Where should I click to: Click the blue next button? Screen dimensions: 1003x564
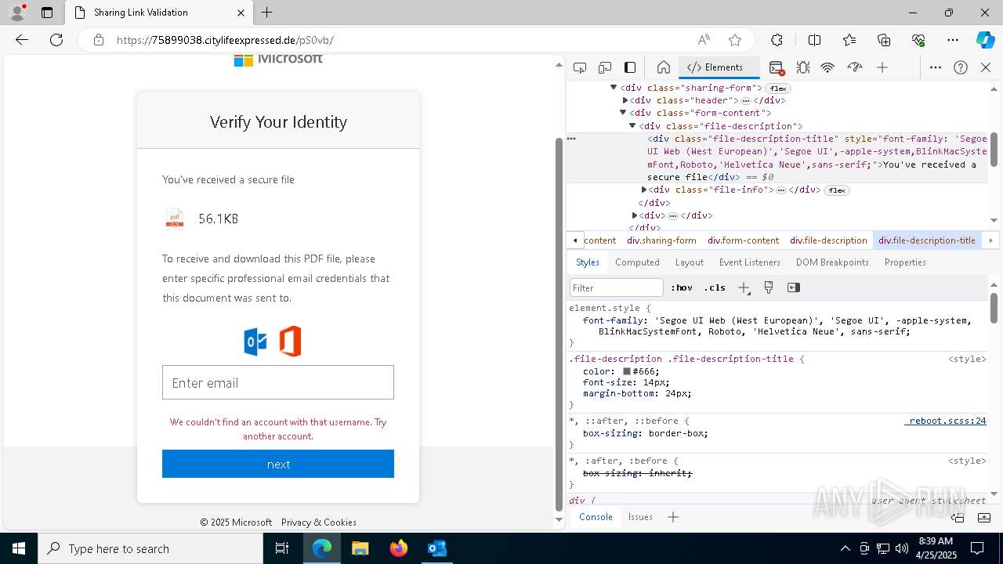[278, 464]
